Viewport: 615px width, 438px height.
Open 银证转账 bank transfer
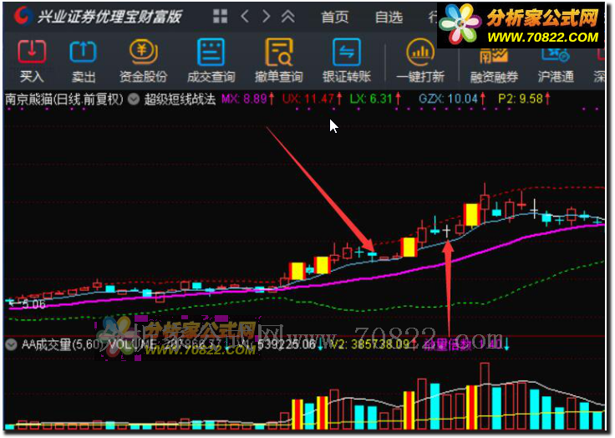click(347, 61)
